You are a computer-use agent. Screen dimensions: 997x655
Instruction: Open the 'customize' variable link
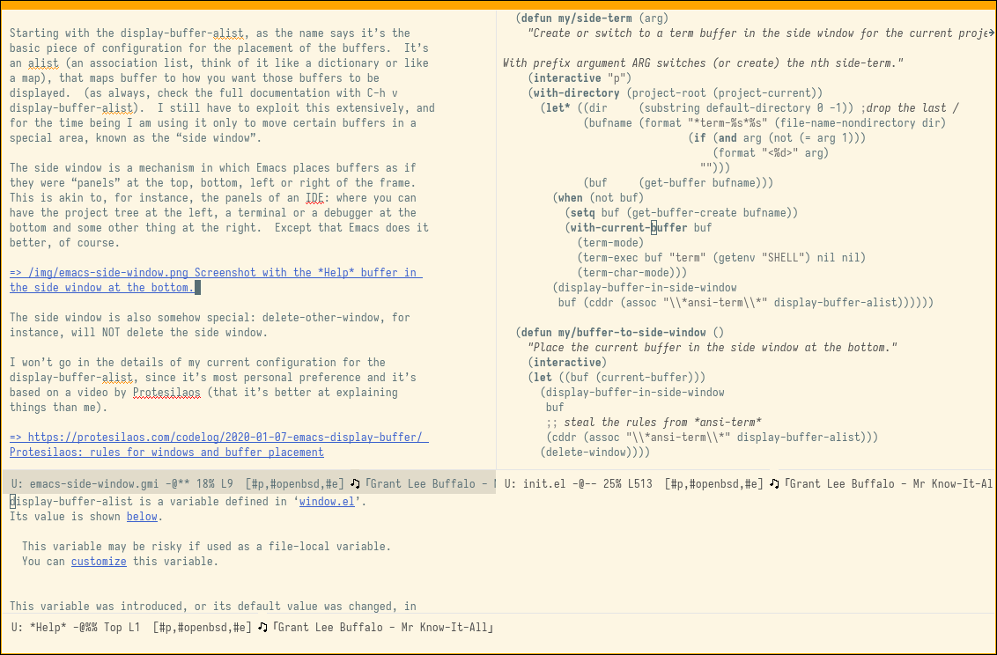[x=99, y=562]
